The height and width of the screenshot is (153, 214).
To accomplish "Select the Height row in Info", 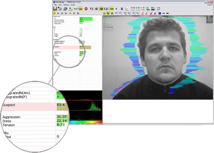I will 77,36.
